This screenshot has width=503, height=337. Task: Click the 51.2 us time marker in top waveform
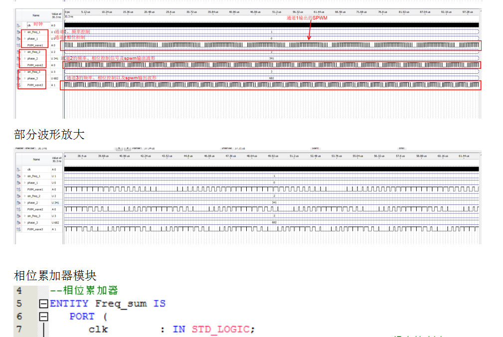(x=276, y=11)
